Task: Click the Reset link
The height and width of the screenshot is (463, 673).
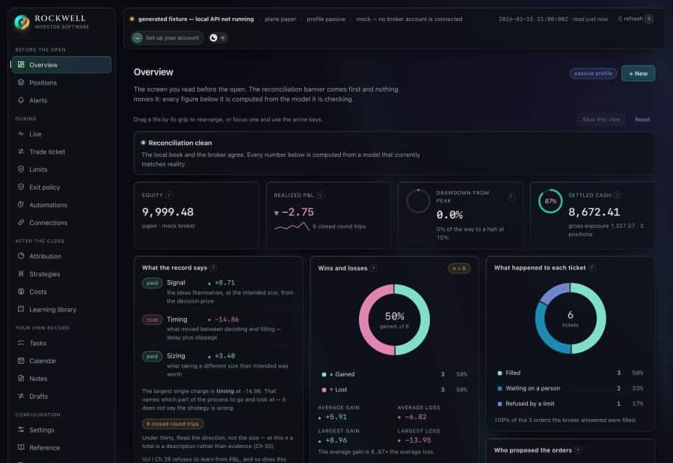Action: pos(642,119)
